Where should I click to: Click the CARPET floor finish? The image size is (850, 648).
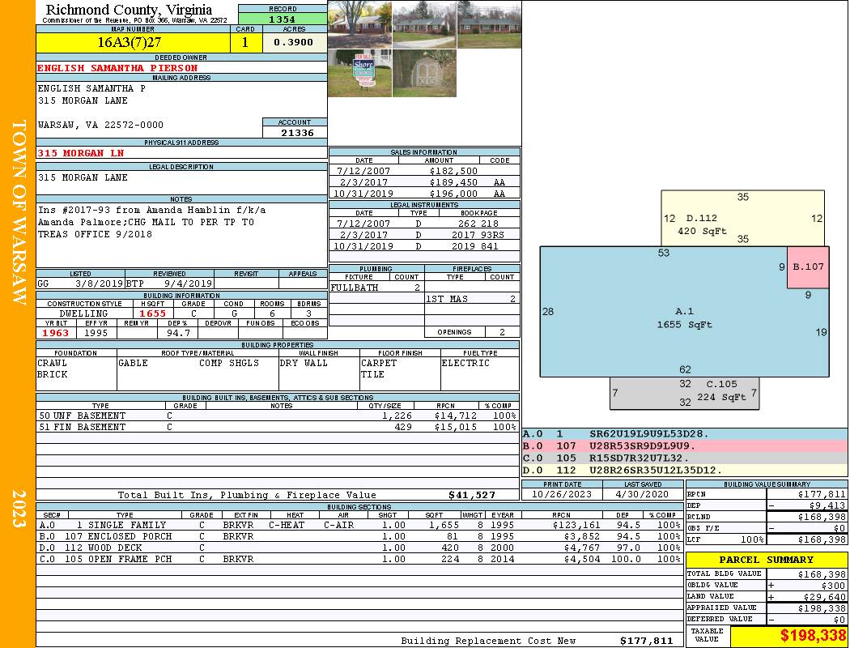379,363
